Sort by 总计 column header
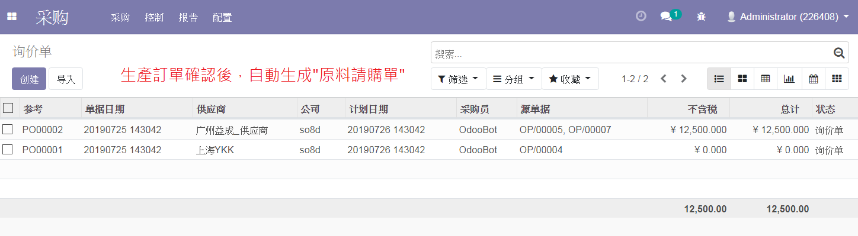858x236 pixels. click(x=770, y=109)
